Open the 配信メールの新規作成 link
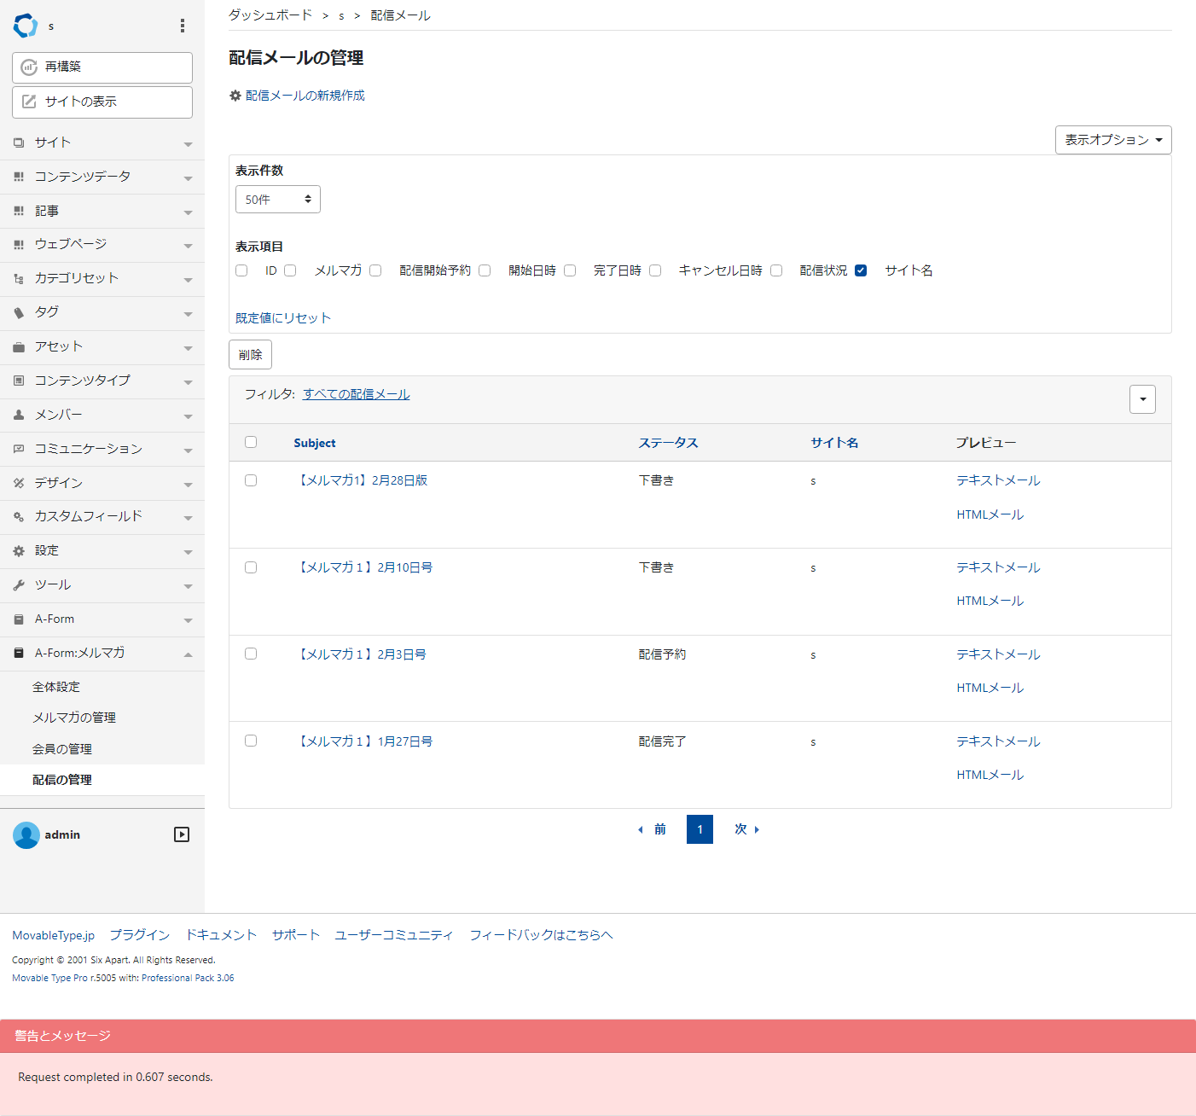The height and width of the screenshot is (1116, 1196). (304, 96)
